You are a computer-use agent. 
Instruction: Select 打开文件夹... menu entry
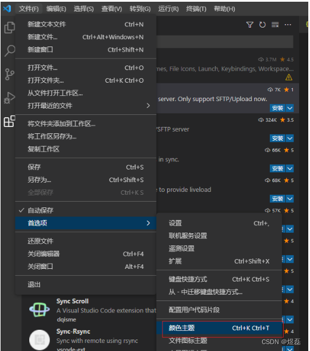pos(86,80)
